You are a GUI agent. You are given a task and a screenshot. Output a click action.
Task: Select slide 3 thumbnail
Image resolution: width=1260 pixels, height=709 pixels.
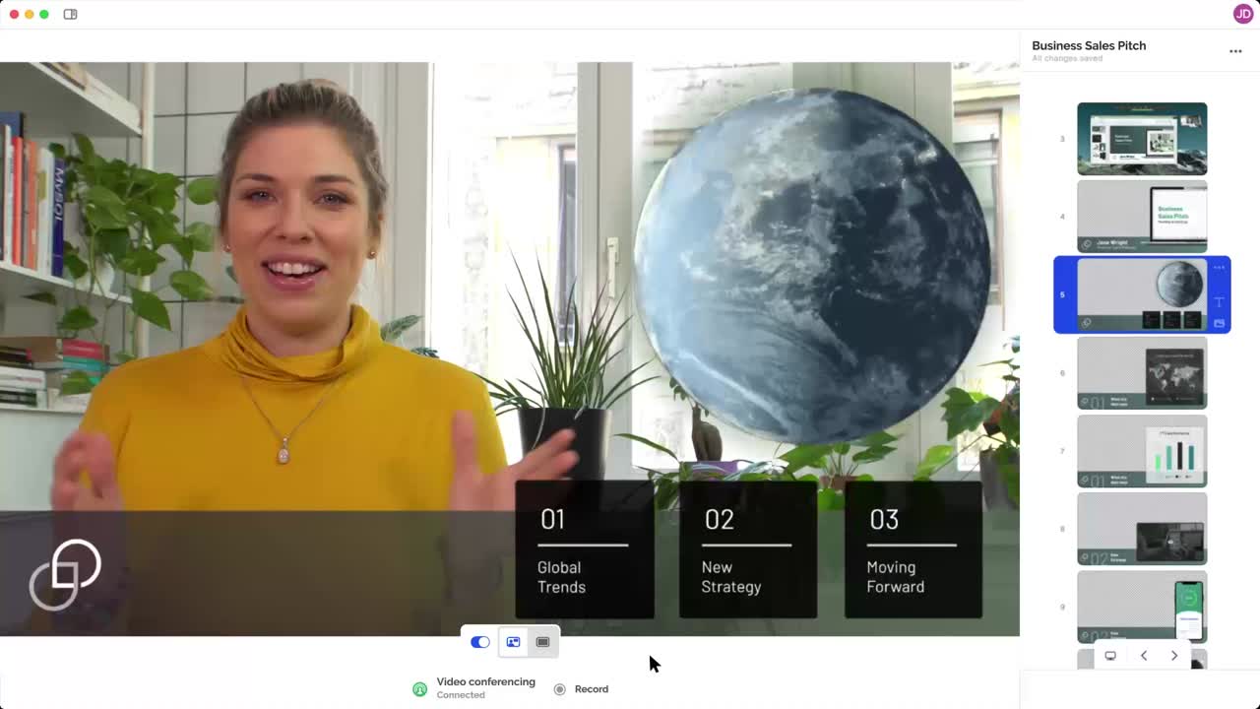point(1142,139)
